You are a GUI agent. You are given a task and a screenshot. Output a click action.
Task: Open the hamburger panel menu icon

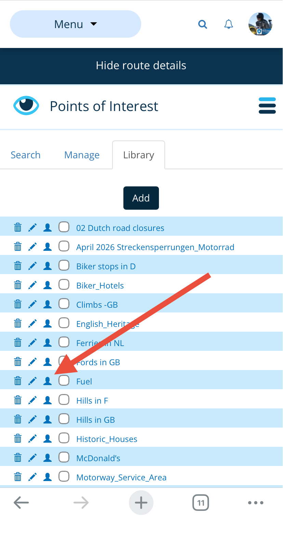[x=267, y=106]
